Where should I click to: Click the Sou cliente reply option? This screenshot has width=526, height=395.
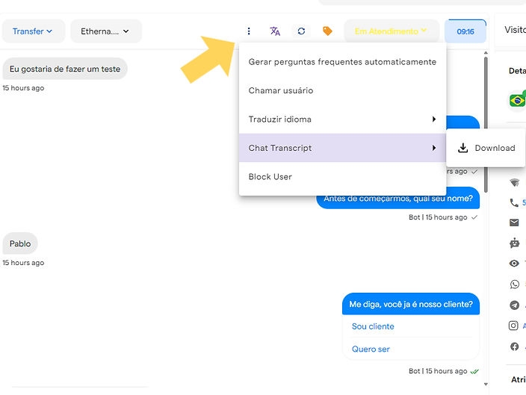(373, 326)
